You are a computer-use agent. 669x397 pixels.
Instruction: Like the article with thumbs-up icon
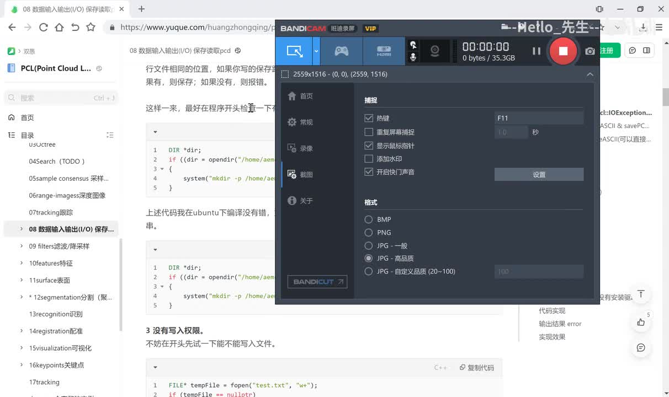(x=641, y=322)
